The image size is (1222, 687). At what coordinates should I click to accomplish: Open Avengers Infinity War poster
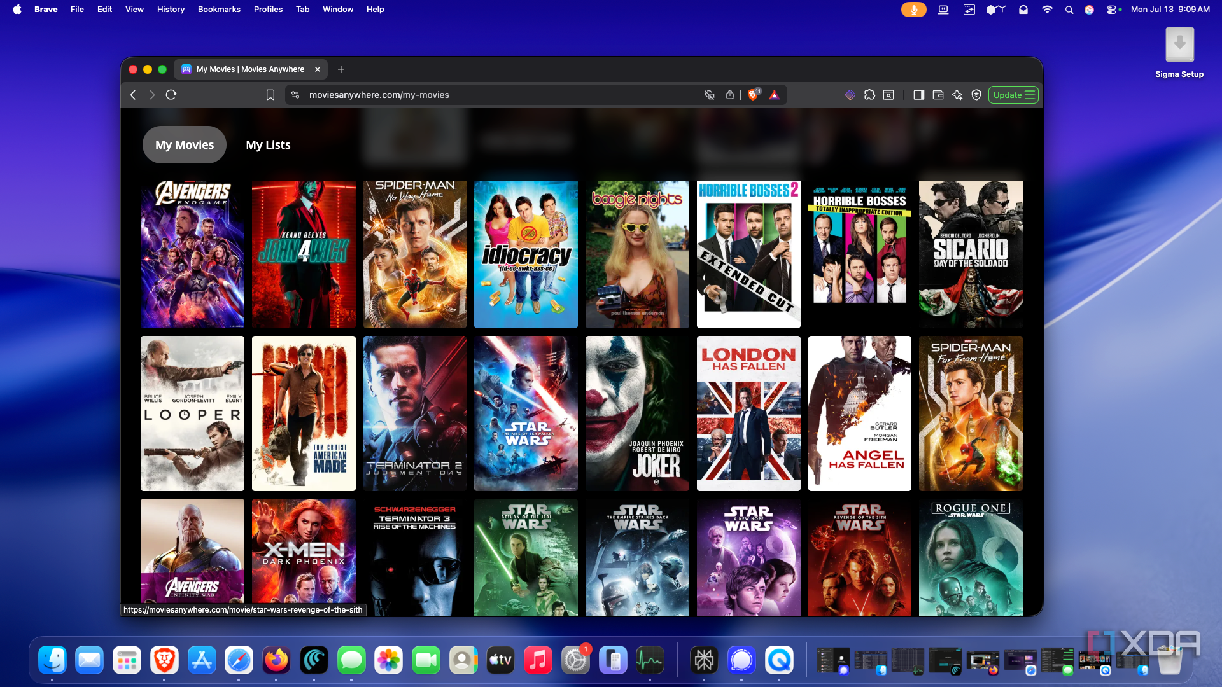(192, 551)
